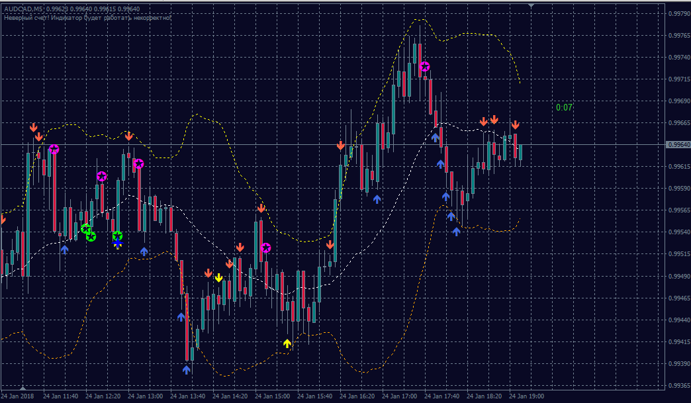The width and height of the screenshot is (691, 403).
Task: Select the blue up arrow below the lowest candle
Action: pos(187,371)
